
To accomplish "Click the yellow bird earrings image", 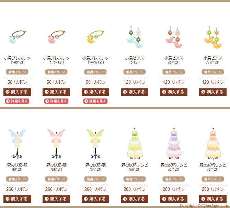I will click(213, 37).
